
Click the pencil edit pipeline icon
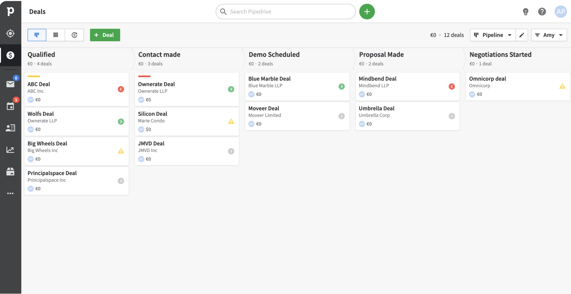[x=522, y=35]
